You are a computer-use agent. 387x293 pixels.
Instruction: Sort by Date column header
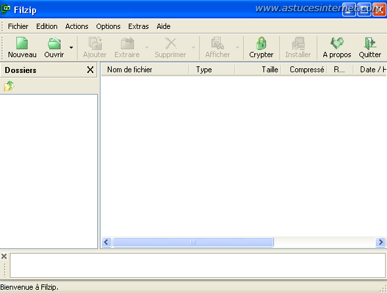click(x=370, y=70)
